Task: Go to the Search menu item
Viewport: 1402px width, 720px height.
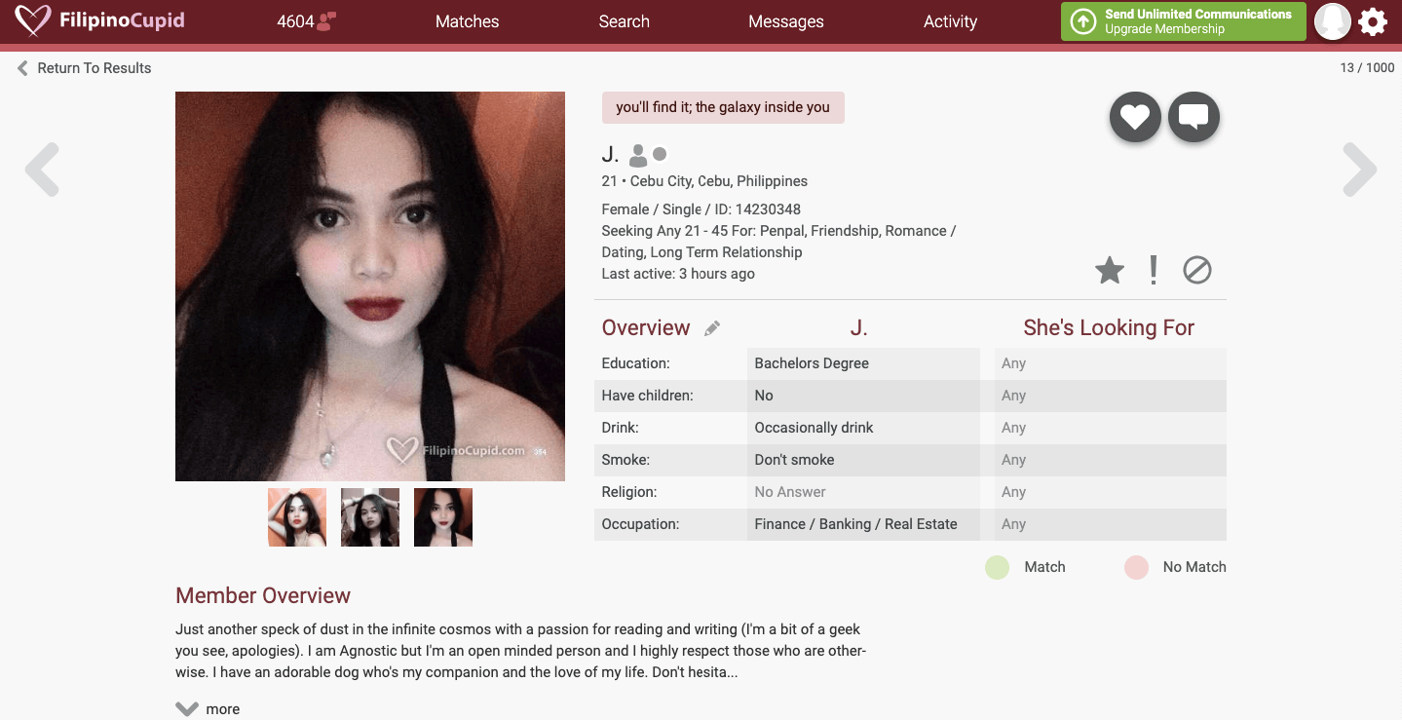Action: [x=624, y=21]
